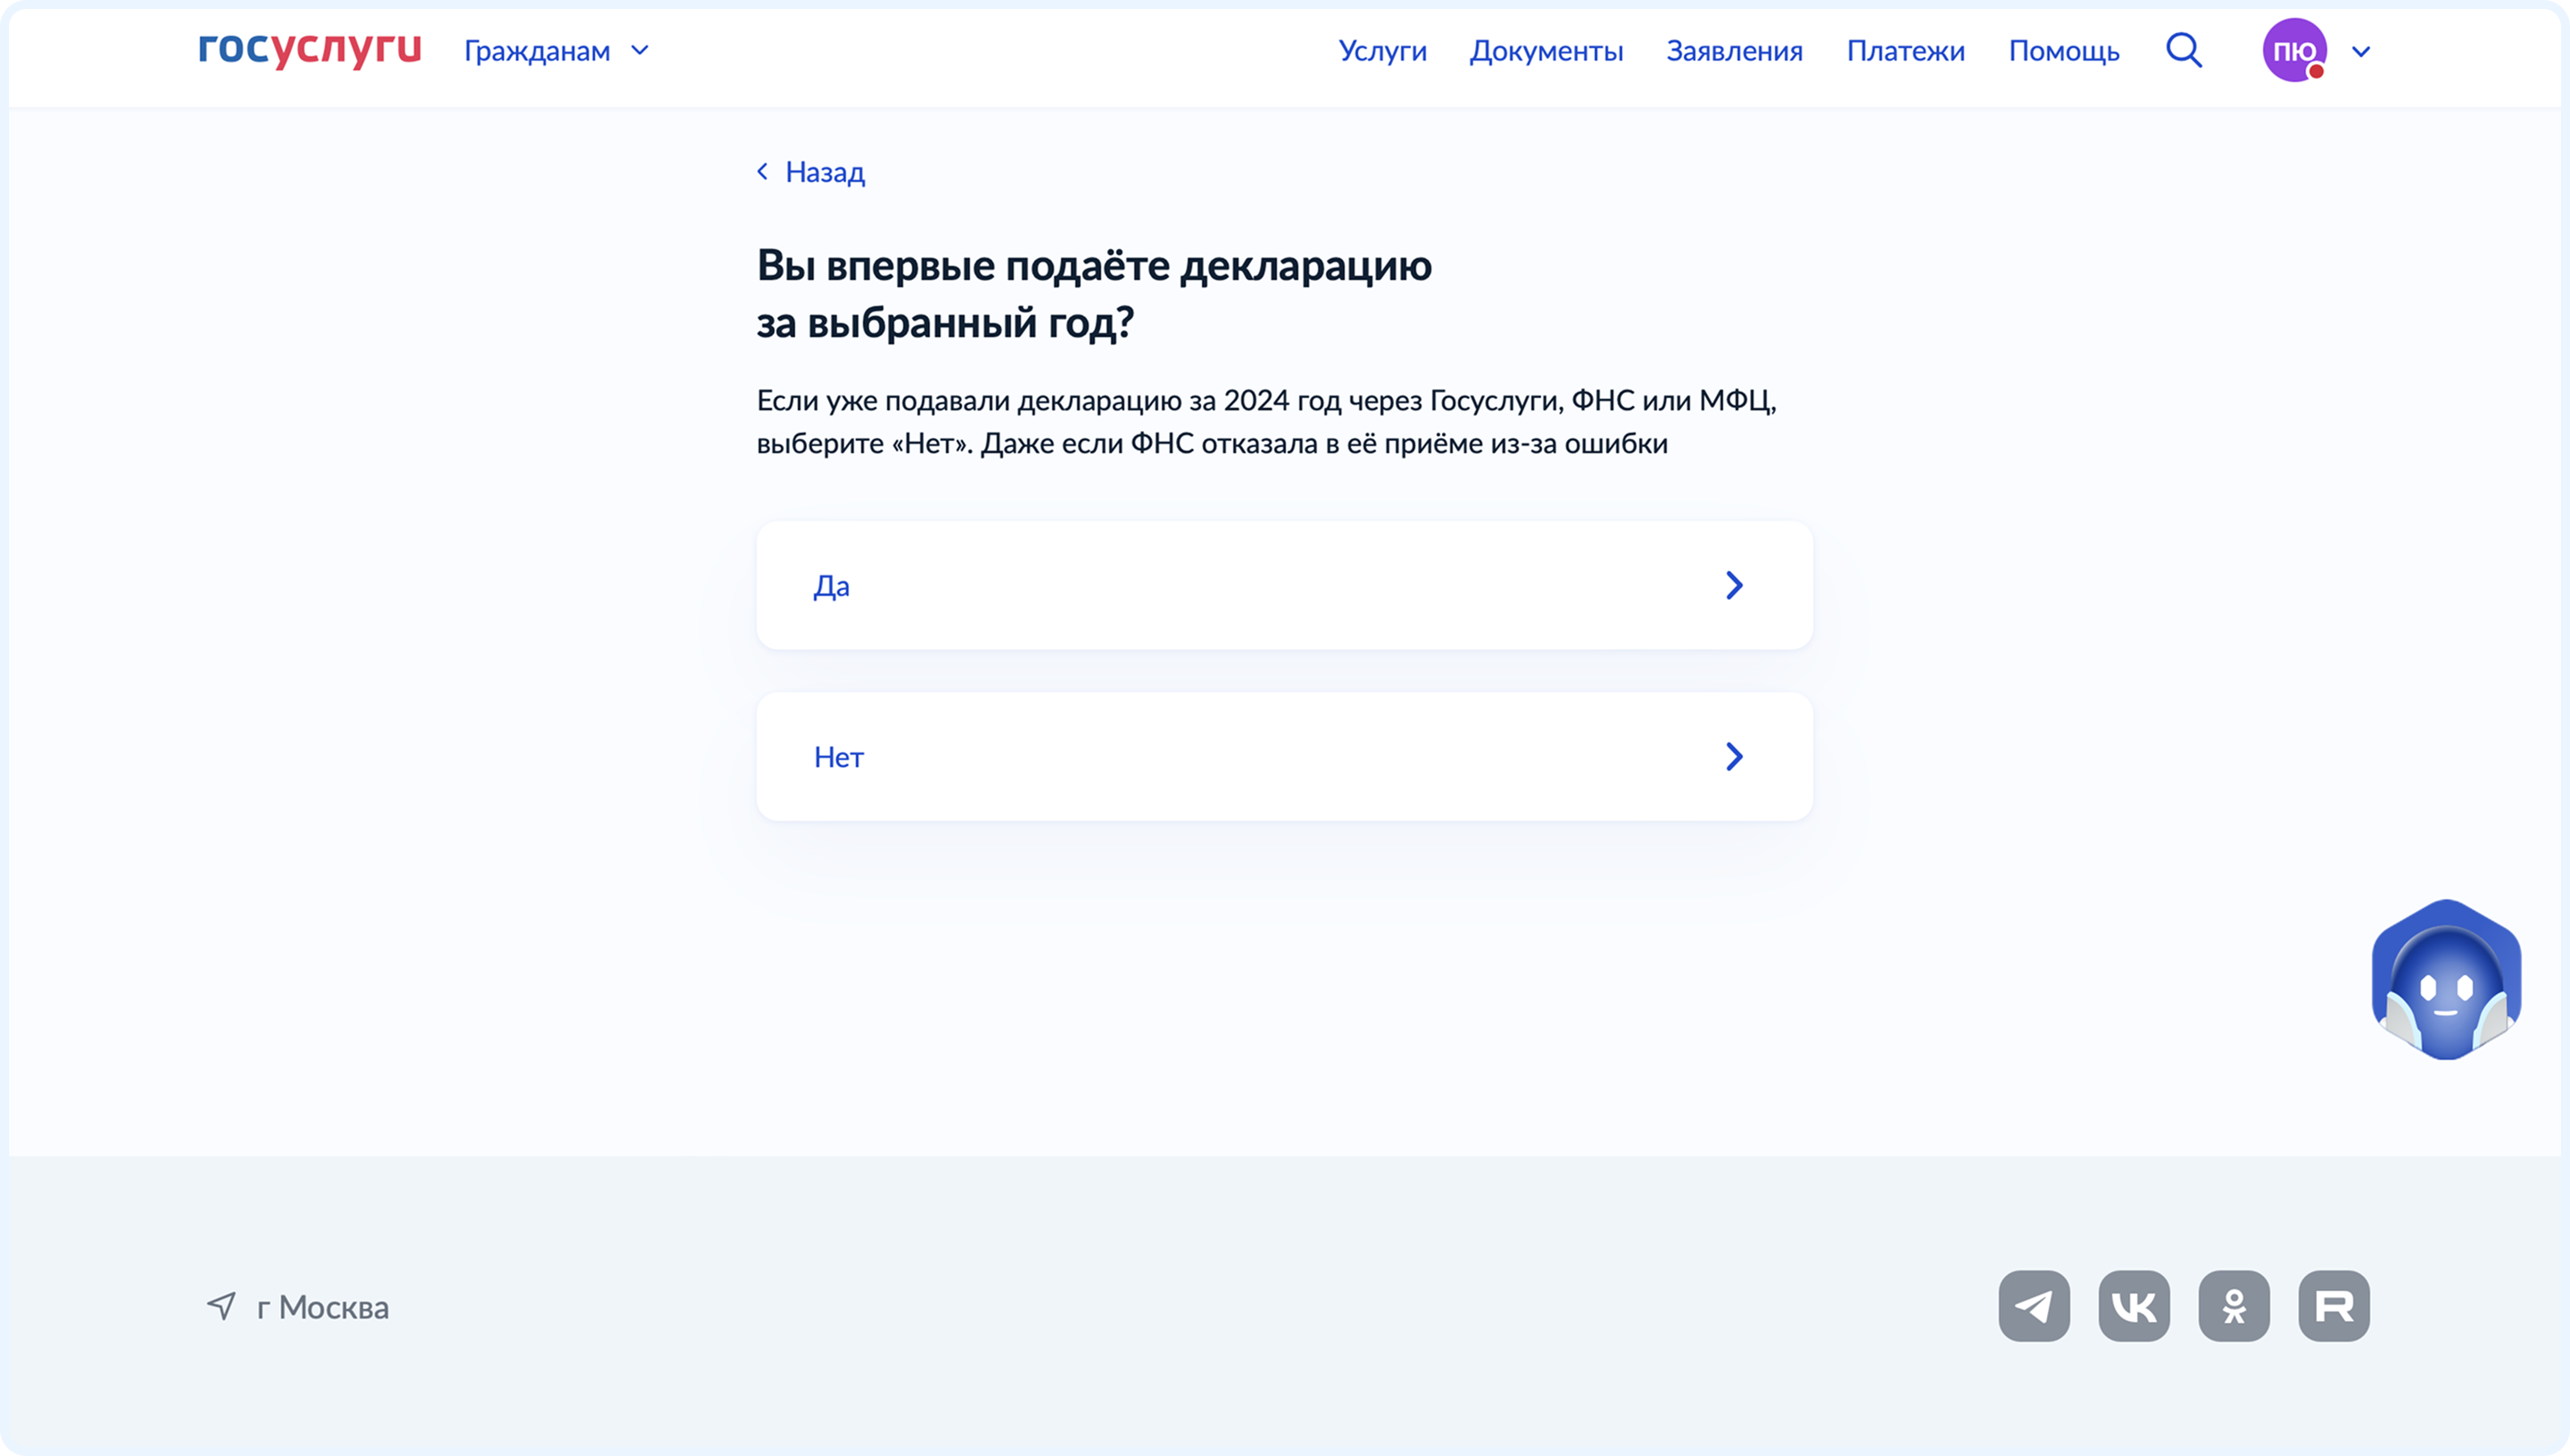Click the search magnifier icon

2184,50
